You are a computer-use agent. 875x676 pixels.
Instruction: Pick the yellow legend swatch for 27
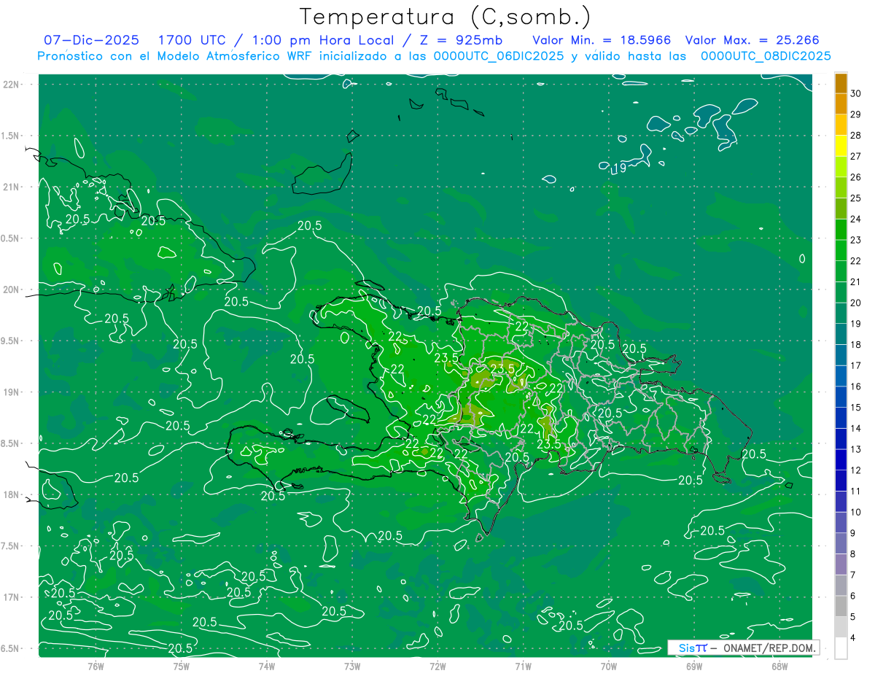841,146
